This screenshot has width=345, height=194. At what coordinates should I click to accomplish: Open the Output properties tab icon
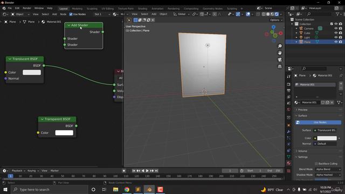pyautogui.click(x=289, y=91)
